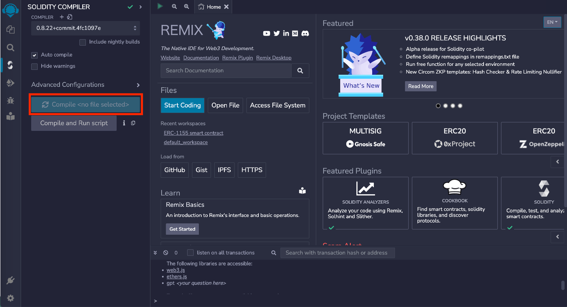Viewport: 567px width, 307px height.
Task: Open ERC-1155 smart contract recent workspace
Action: [194, 133]
